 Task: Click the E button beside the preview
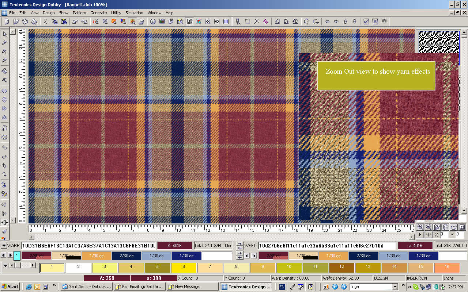click(x=420, y=235)
